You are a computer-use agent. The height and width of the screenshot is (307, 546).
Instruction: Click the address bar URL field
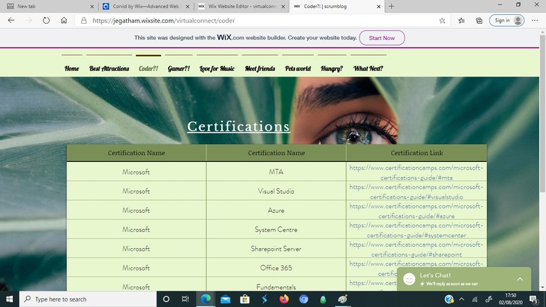261,20
